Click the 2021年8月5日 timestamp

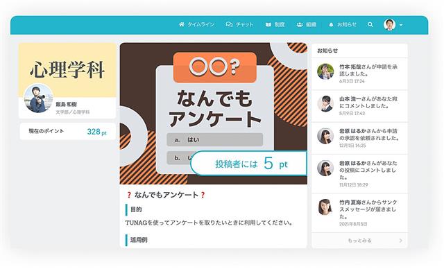click(353, 224)
